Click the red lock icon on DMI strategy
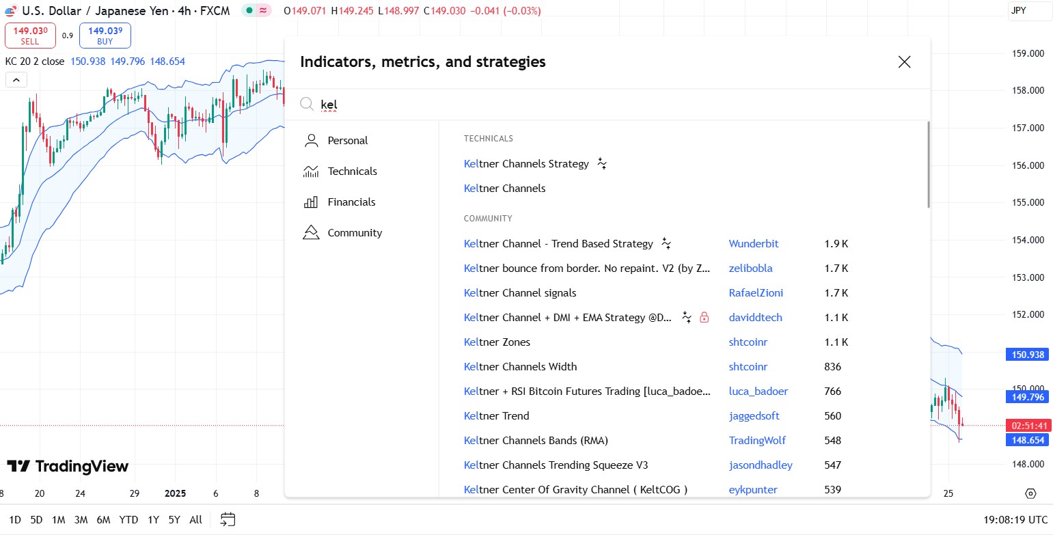The image size is (1053, 535). click(x=705, y=318)
